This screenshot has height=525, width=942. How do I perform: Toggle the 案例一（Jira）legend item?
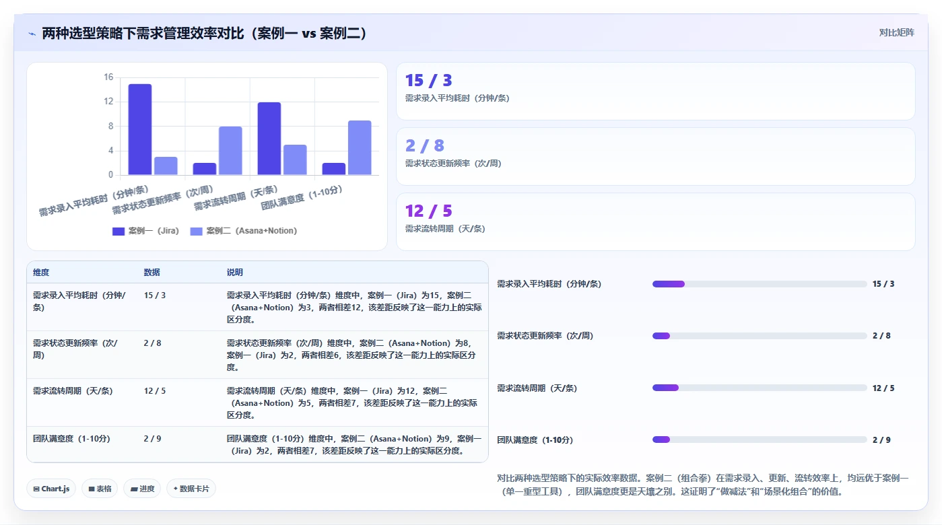[x=145, y=231]
